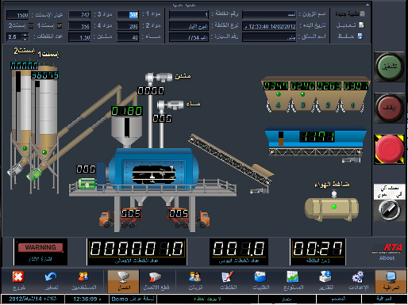The height and width of the screenshot is (305, 408).
Task: Click the green mixer drive motor
Action: [87, 184]
